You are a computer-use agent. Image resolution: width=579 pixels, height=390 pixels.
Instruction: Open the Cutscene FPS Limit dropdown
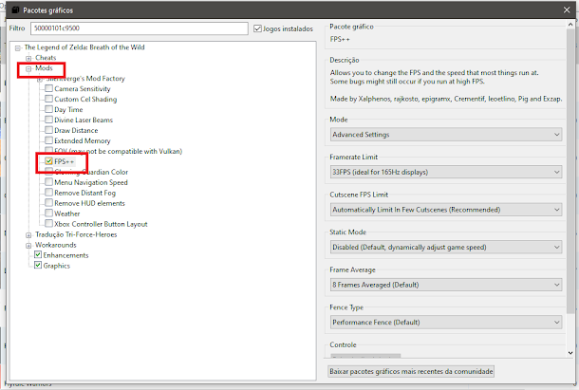[x=446, y=210]
